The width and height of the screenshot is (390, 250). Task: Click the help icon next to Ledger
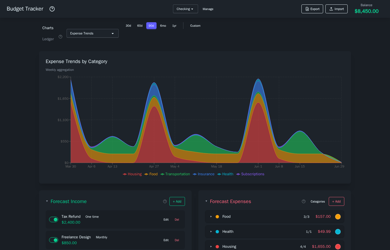point(60,37)
